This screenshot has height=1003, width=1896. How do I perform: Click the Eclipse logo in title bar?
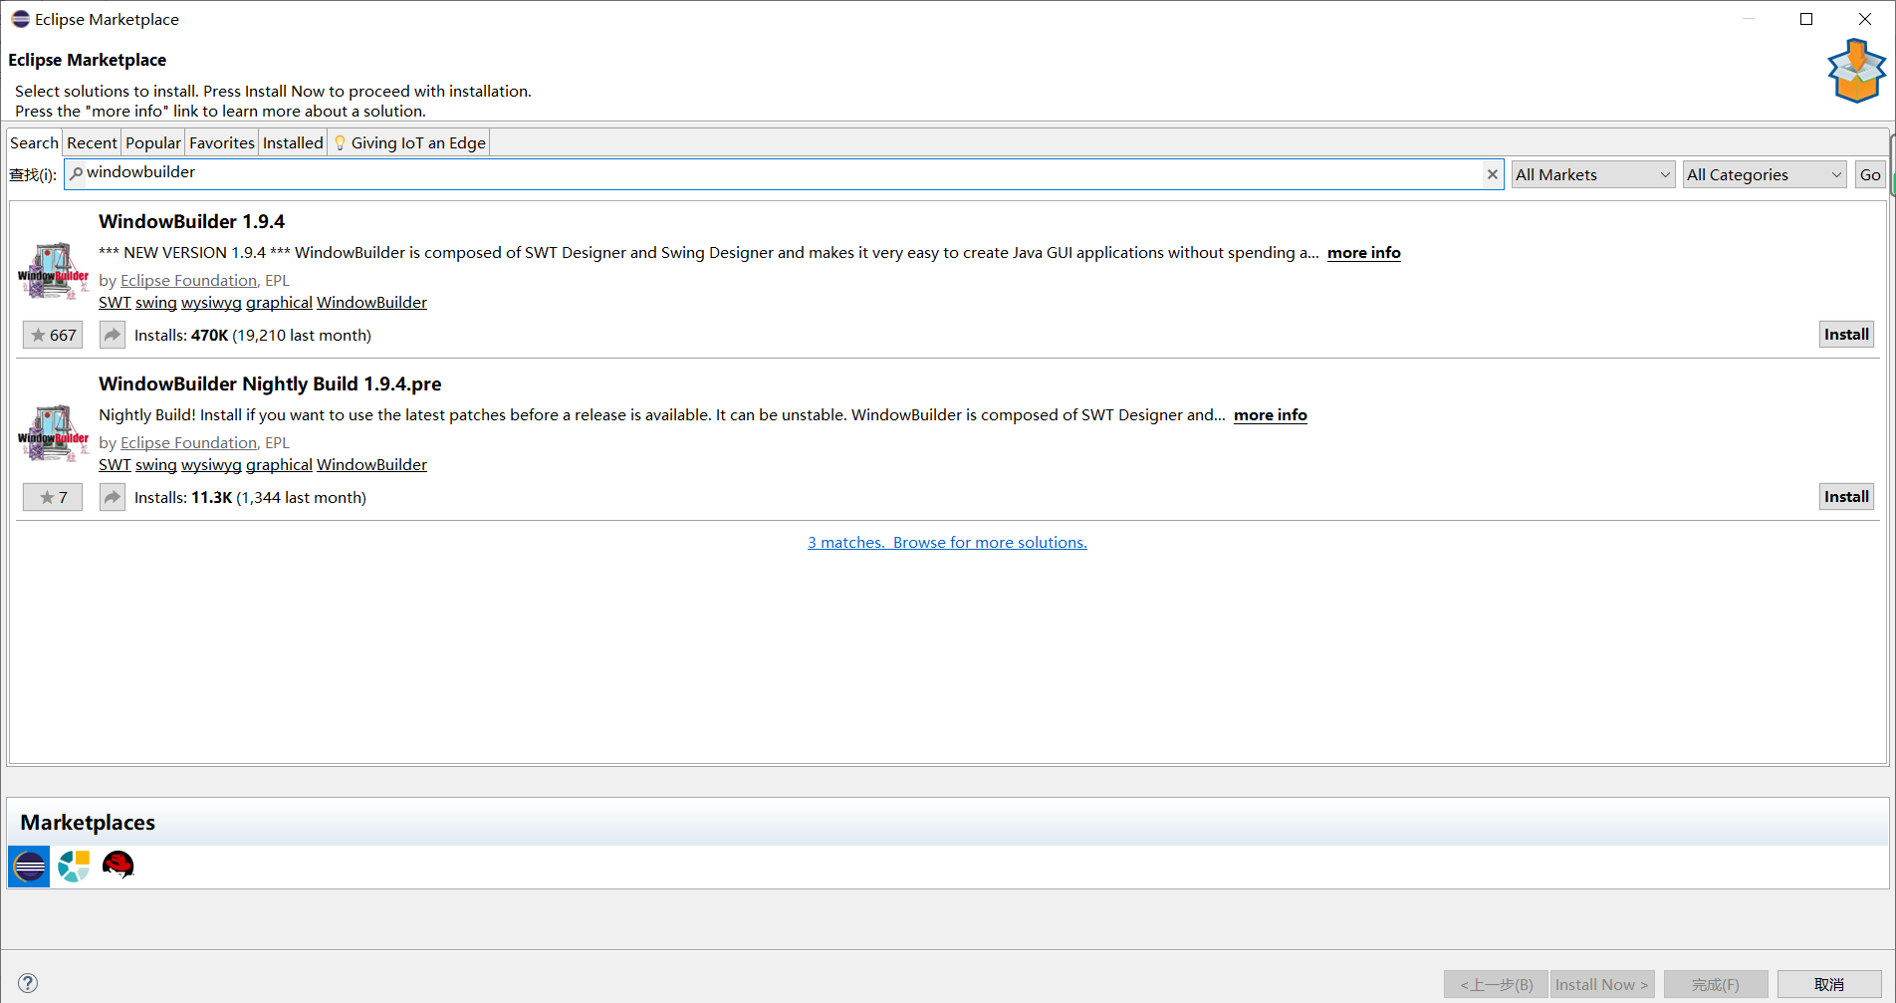(20, 19)
